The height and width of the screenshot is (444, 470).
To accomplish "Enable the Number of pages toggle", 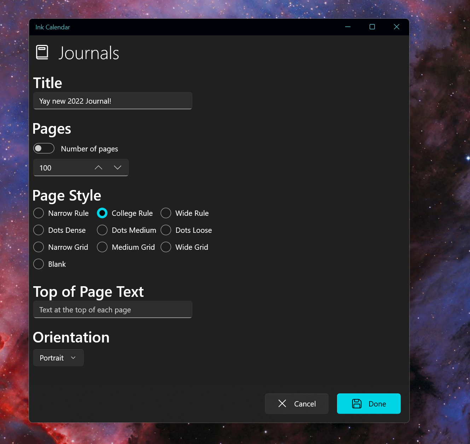I will [43, 148].
